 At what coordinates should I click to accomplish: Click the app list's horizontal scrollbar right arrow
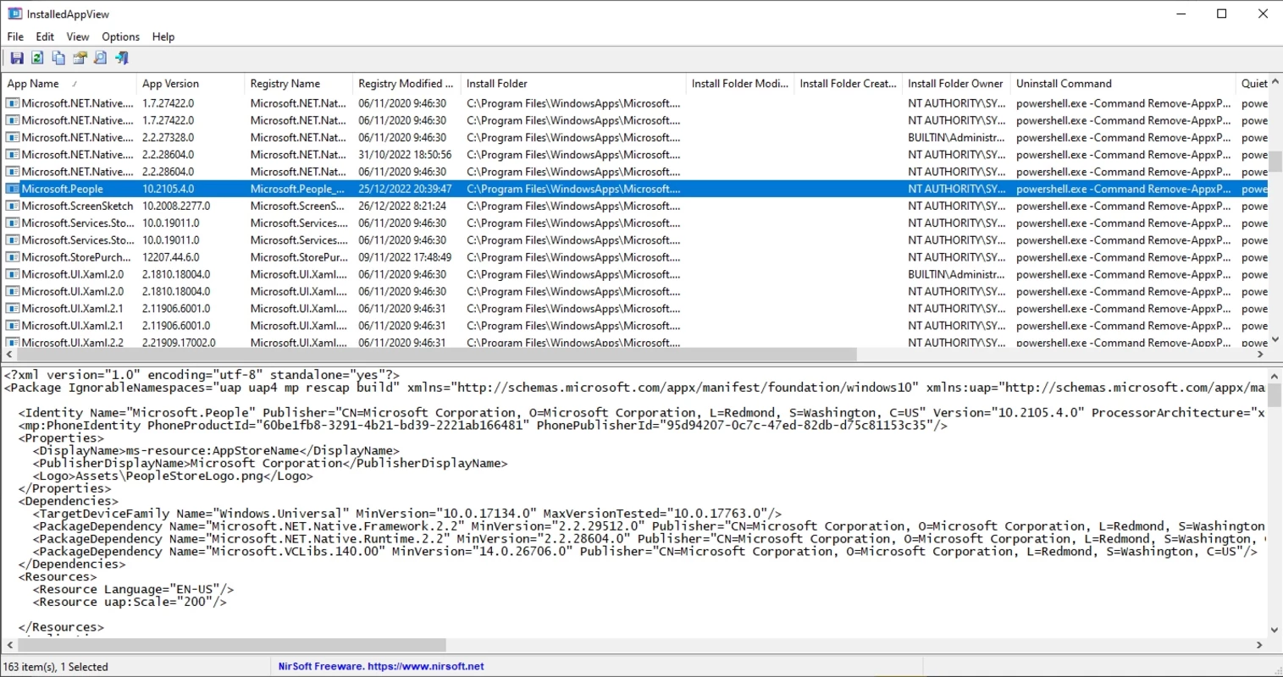[1260, 355]
